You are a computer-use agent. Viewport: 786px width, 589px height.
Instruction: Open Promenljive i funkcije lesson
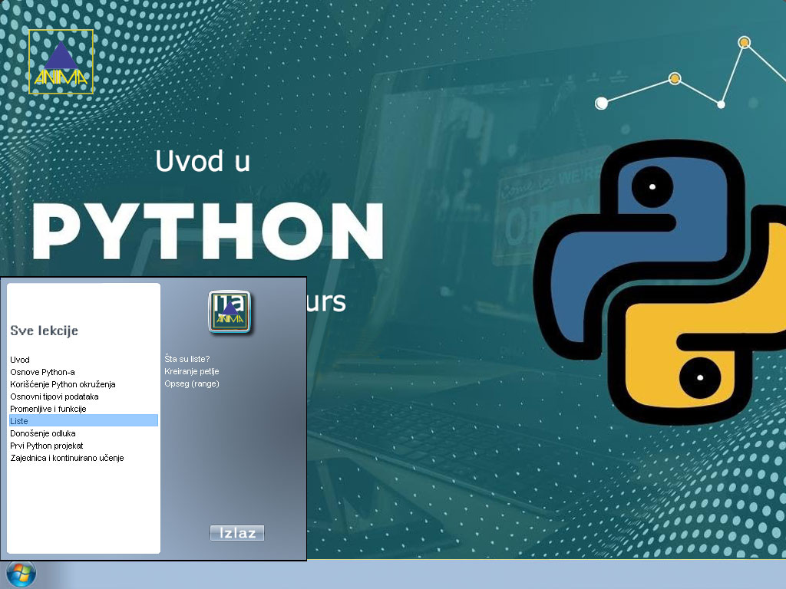point(48,409)
